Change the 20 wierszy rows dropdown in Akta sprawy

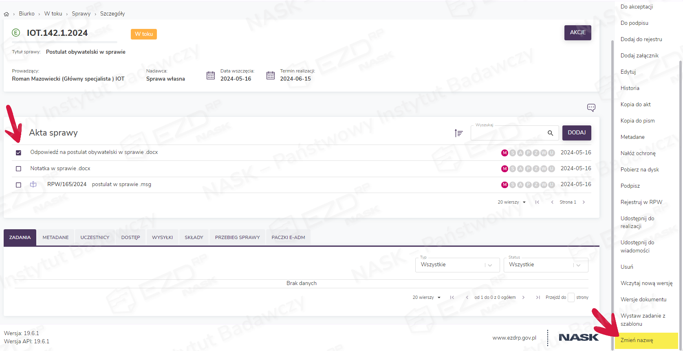(x=511, y=202)
